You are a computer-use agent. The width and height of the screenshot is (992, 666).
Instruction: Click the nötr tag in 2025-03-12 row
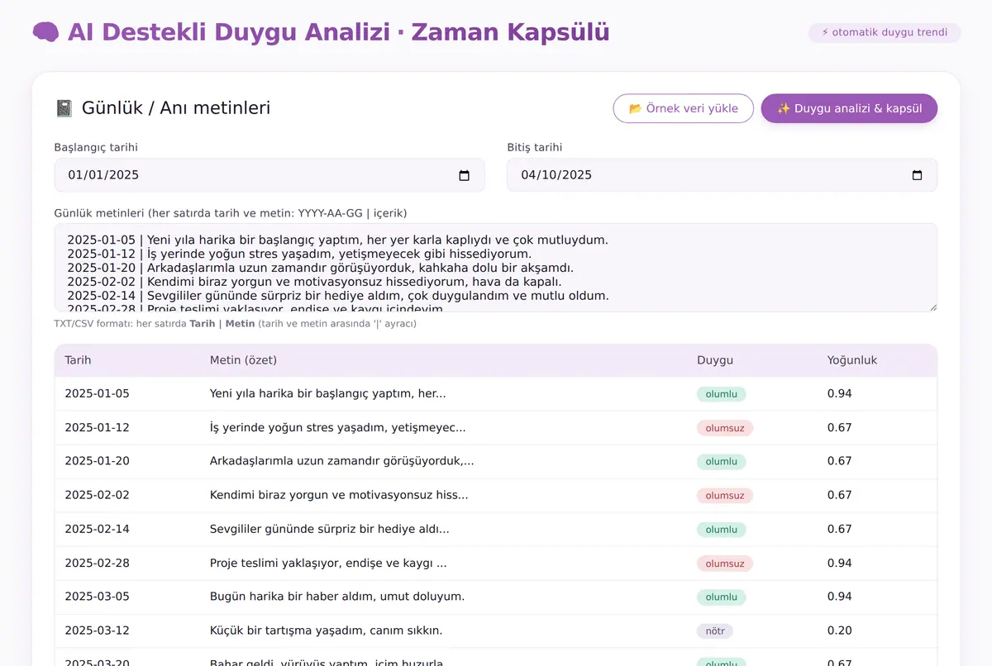pos(715,631)
